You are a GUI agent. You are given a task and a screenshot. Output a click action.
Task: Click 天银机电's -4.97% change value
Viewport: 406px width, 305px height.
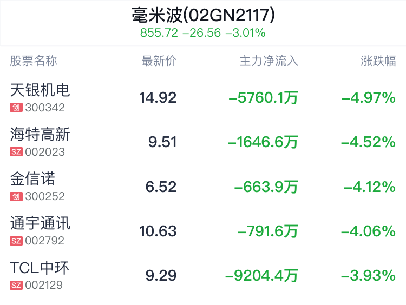(x=368, y=98)
